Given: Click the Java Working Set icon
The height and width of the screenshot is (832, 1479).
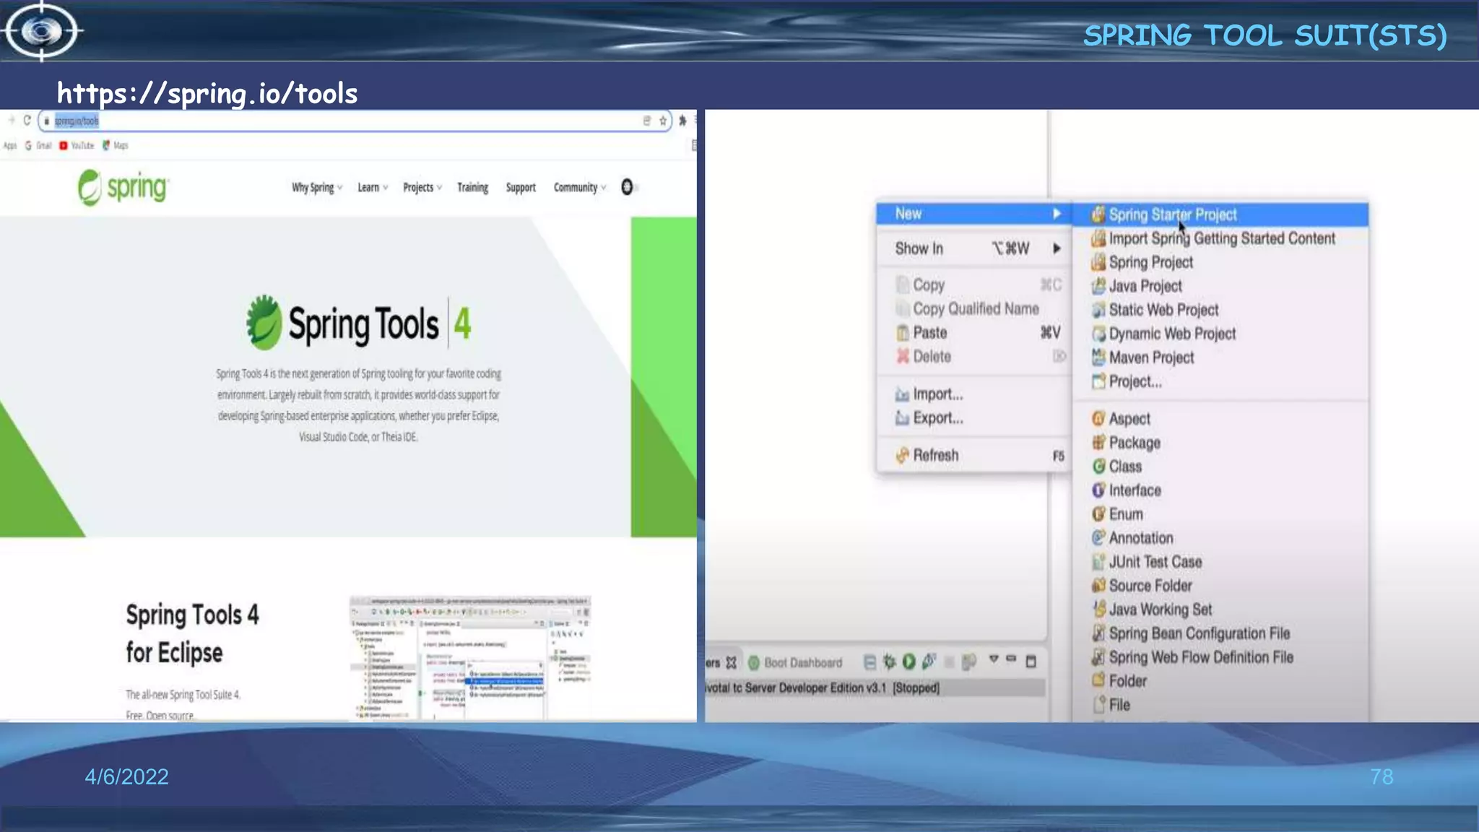Looking at the screenshot, I should [x=1098, y=610].
